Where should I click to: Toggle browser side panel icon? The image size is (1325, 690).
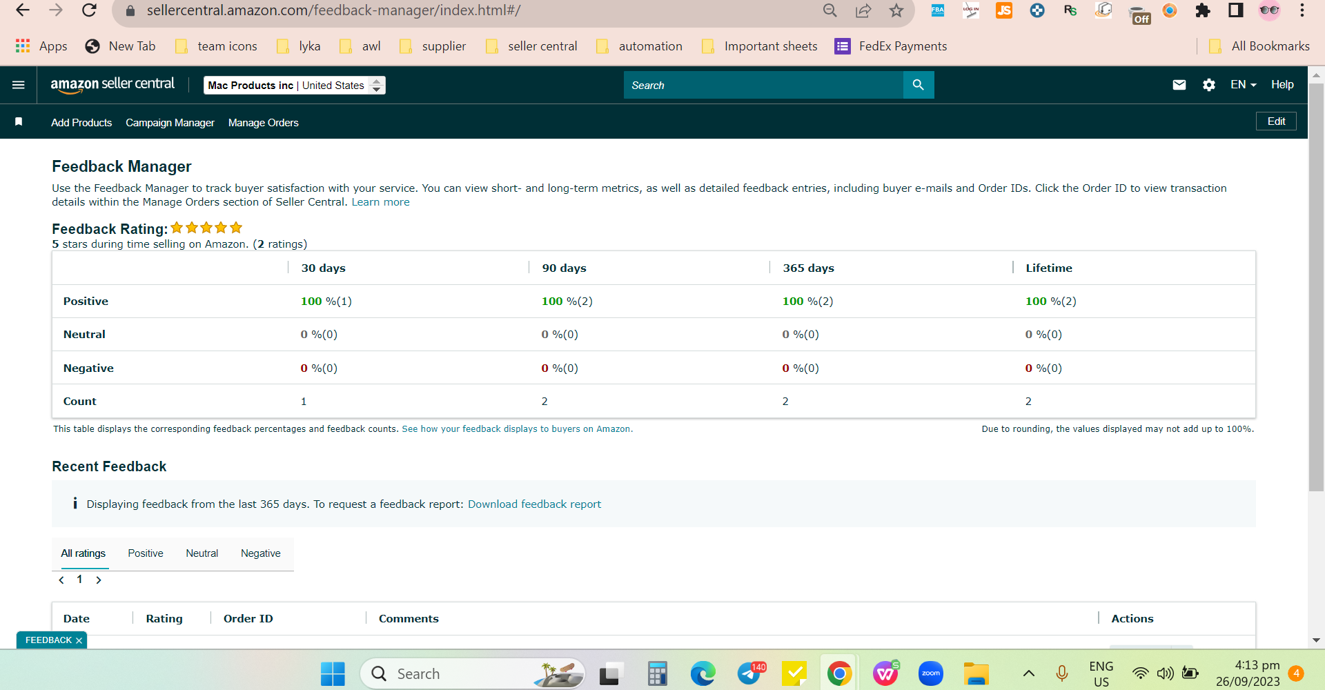1236,10
